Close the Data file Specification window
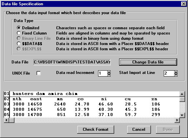The image size is (188, 138). coord(183,4)
